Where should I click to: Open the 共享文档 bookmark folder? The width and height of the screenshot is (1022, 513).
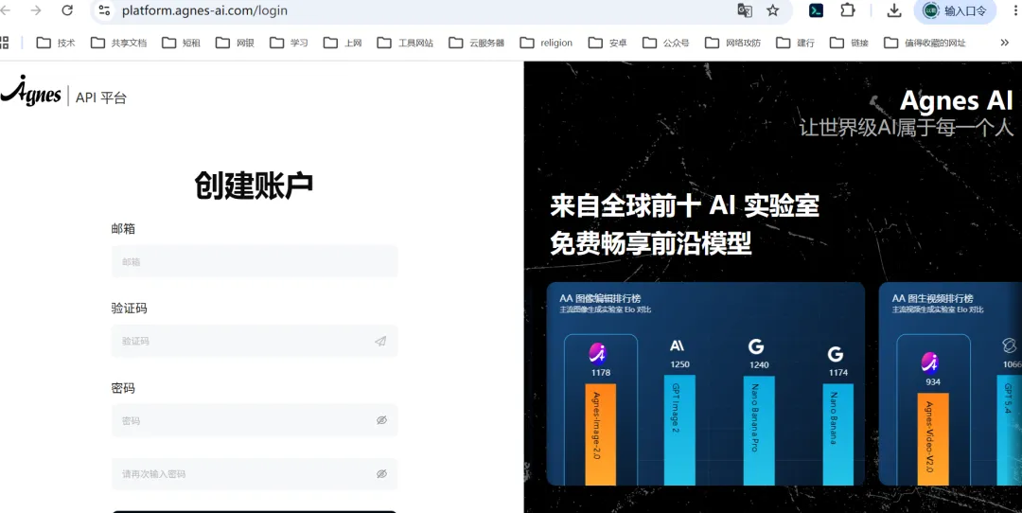(118, 43)
